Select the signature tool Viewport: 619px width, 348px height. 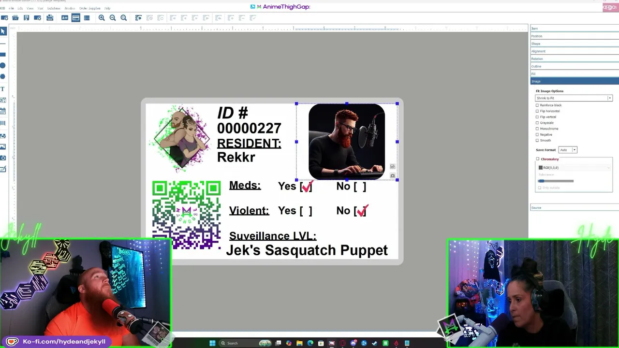click(x=3, y=169)
